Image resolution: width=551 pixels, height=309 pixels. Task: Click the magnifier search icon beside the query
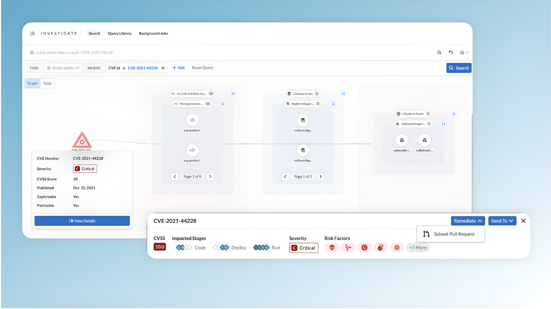click(439, 52)
